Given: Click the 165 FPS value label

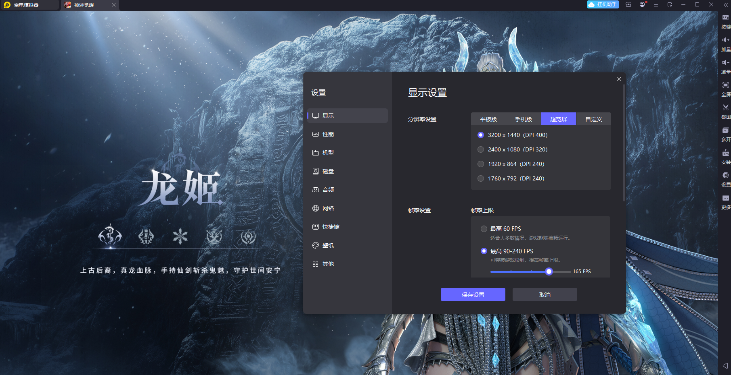Looking at the screenshot, I should (x=582, y=271).
